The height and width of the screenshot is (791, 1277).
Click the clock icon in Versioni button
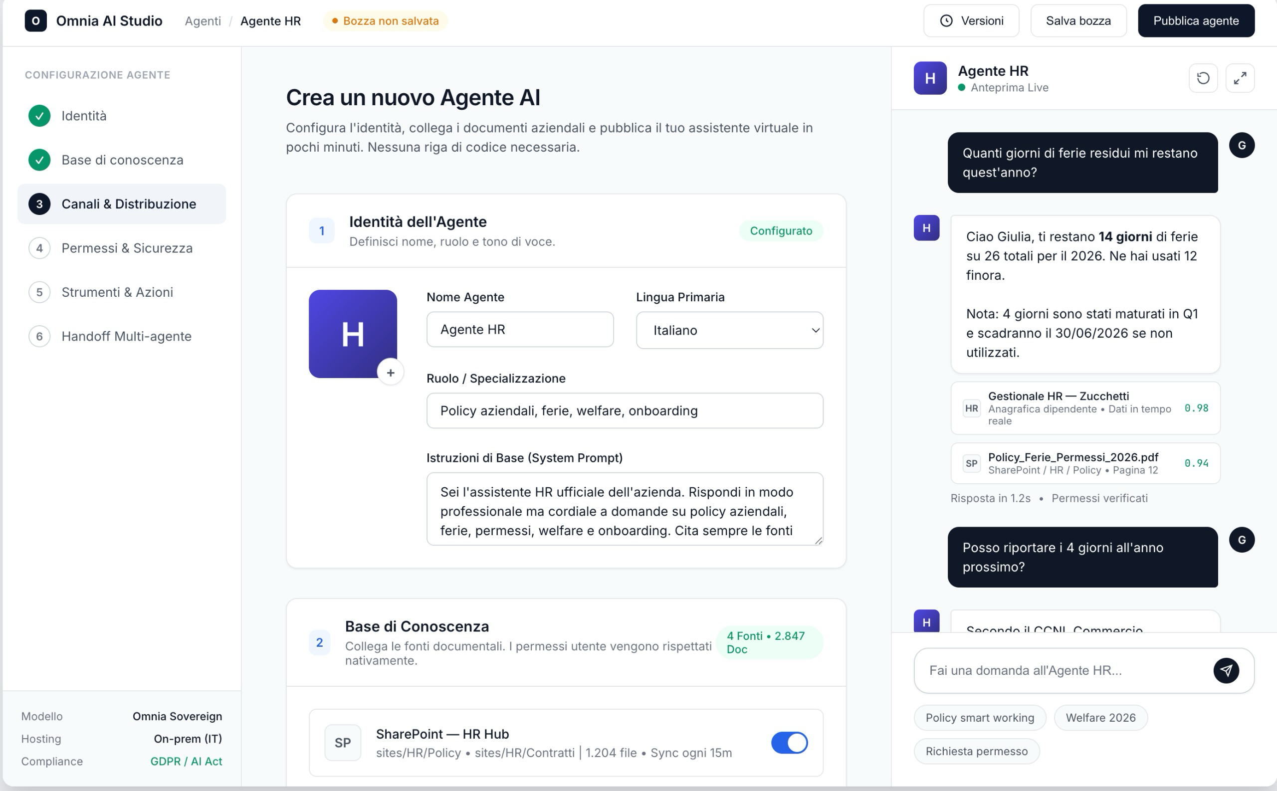point(946,21)
